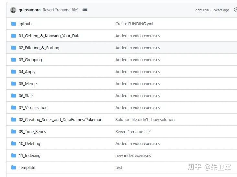
Task: Open Added in video exercises commit for 04_Apply row
Action: pyautogui.click(x=138, y=72)
